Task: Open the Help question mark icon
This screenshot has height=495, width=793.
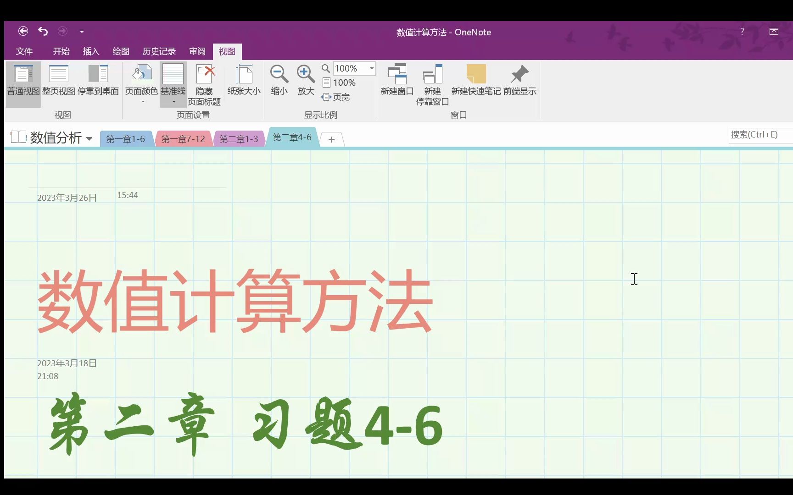Action: 742,31
